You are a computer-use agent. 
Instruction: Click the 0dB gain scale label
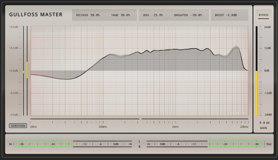coord(267,71)
